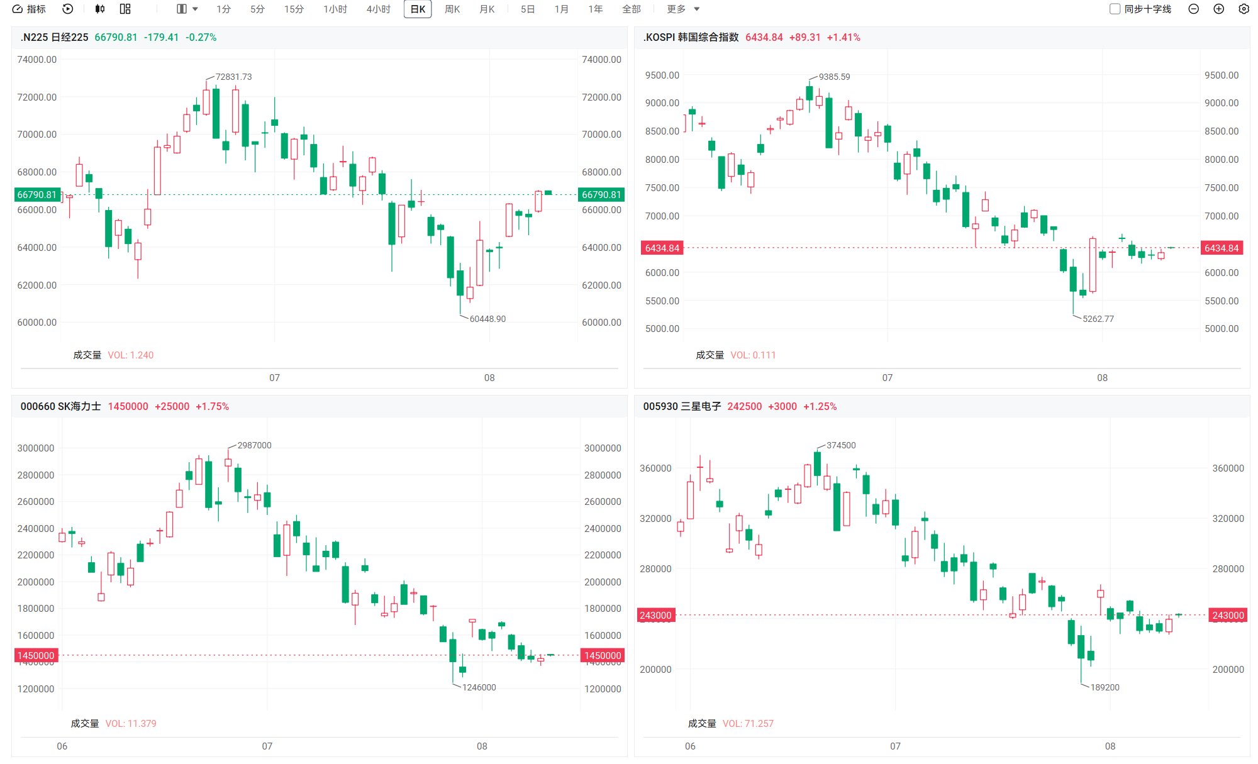1258x764 pixels.
Task: Expand the panel layout dropdown arrow
Action: (195, 9)
